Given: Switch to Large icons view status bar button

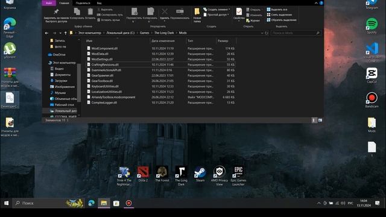Looking at the screenshot, I should [x=320, y=121].
